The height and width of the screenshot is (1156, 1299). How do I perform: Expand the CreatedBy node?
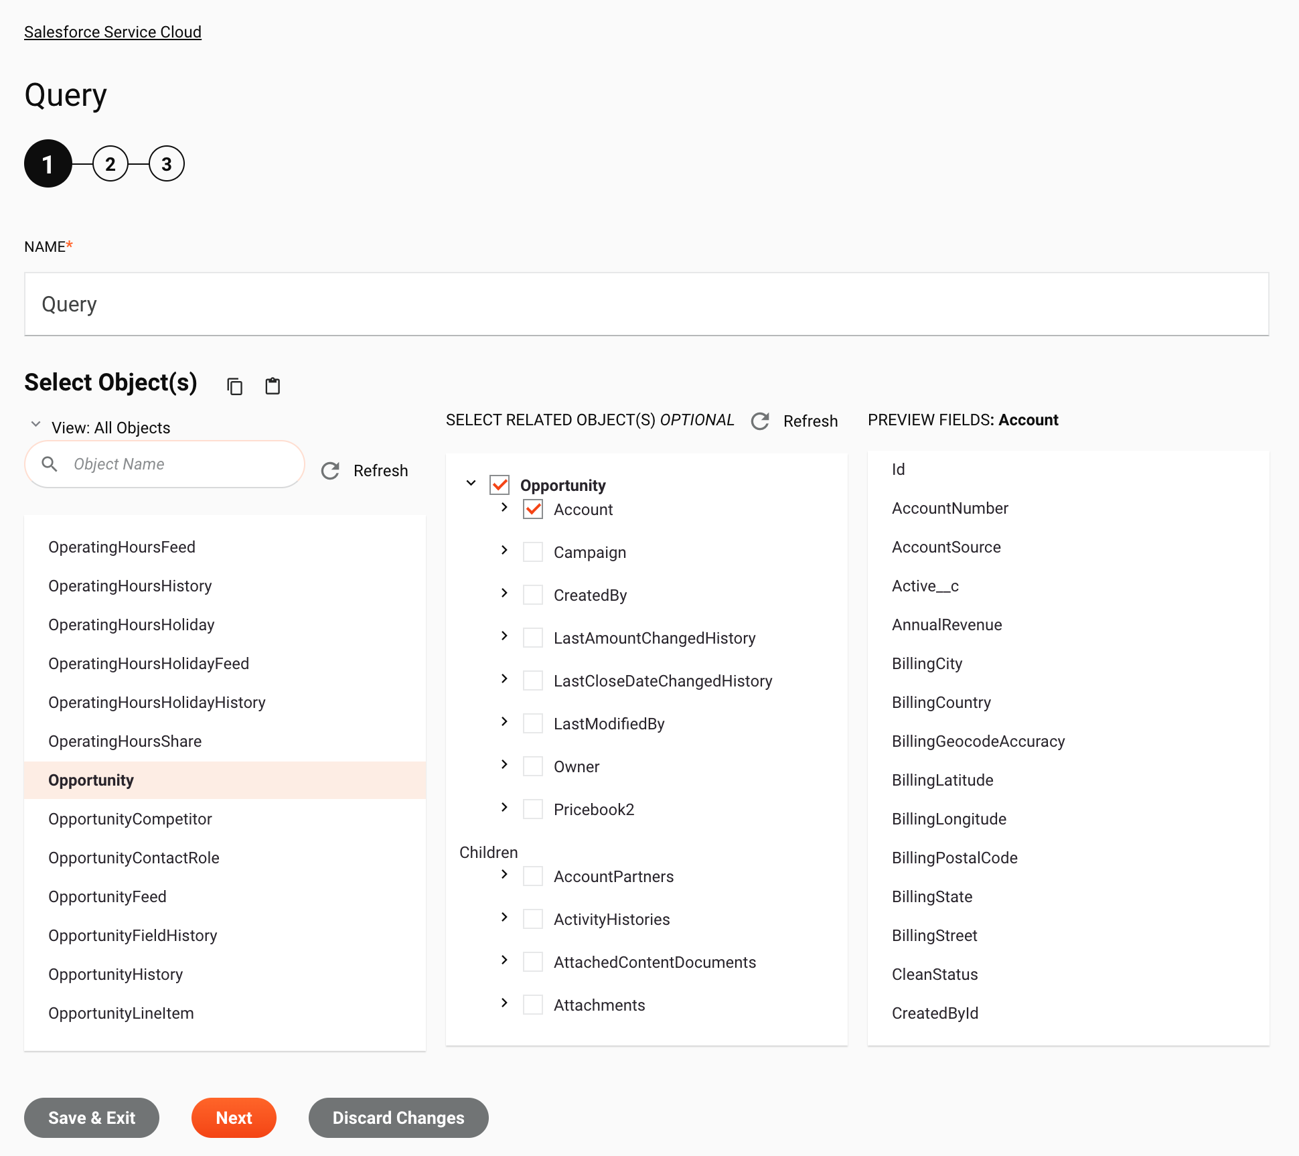(x=504, y=593)
